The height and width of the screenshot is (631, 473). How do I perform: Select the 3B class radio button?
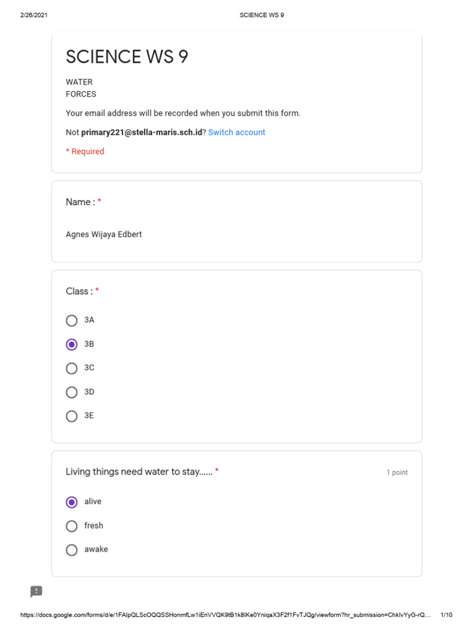click(x=72, y=344)
